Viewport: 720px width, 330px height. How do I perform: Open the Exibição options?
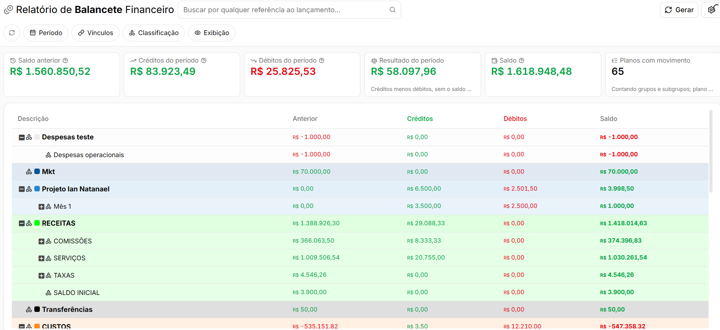[212, 33]
